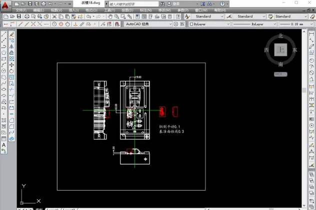Toggle the Snap to Quadrant osnap icon
The width and height of the screenshot is (316, 210).
click(x=61, y=24)
